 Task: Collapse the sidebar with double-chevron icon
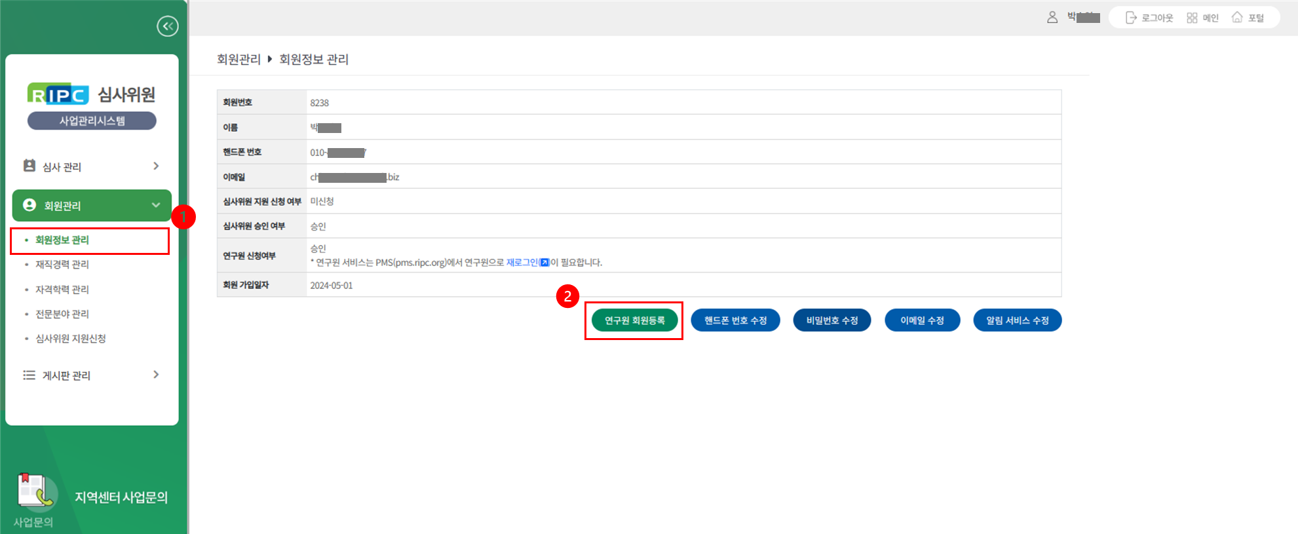point(168,26)
